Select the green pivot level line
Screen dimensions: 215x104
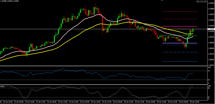[180, 35]
